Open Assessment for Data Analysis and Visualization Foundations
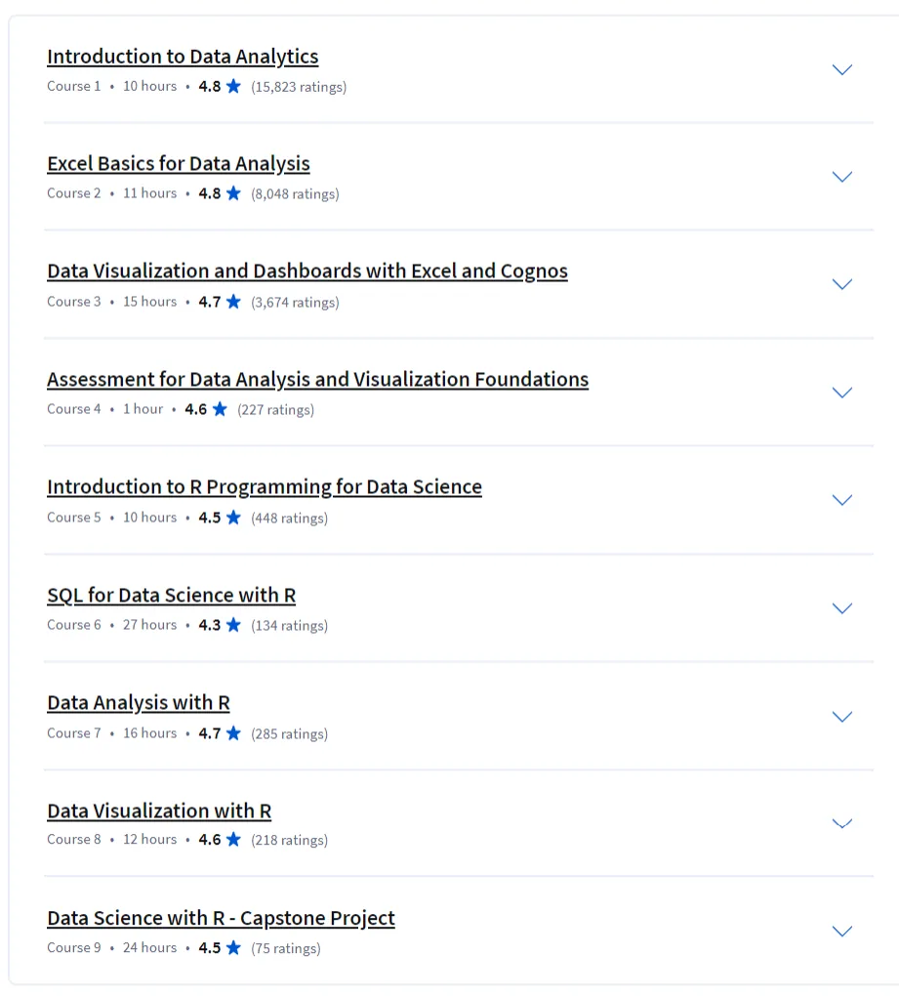Image resolution: width=899 pixels, height=997 pixels. [x=317, y=379]
